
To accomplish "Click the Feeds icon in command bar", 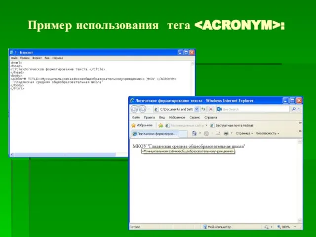I will tap(206, 133).
